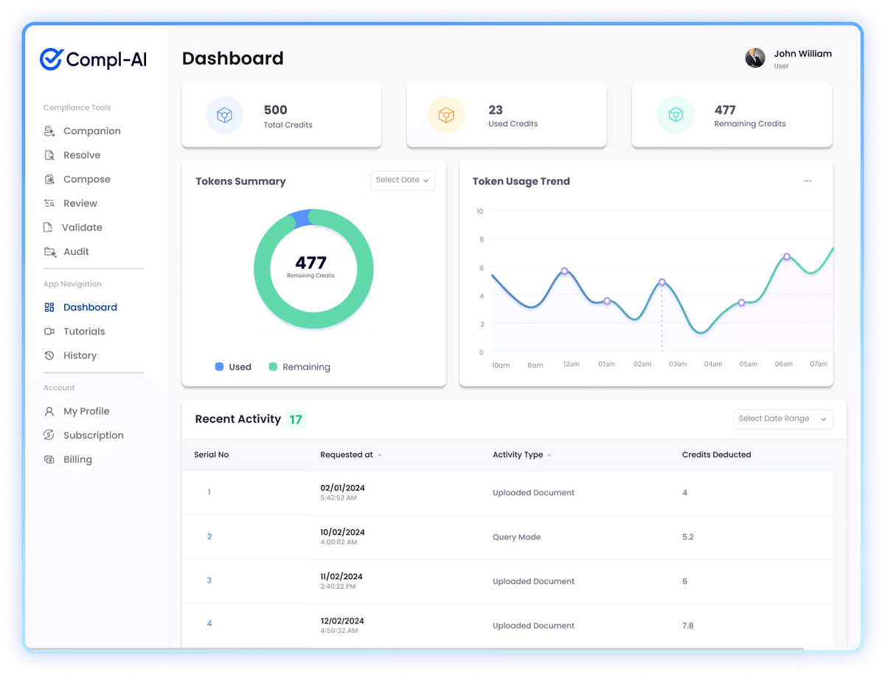The width and height of the screenshot is (885, 675).
Task: Sort by Activity Type column arrow
Action: [549, 455]
